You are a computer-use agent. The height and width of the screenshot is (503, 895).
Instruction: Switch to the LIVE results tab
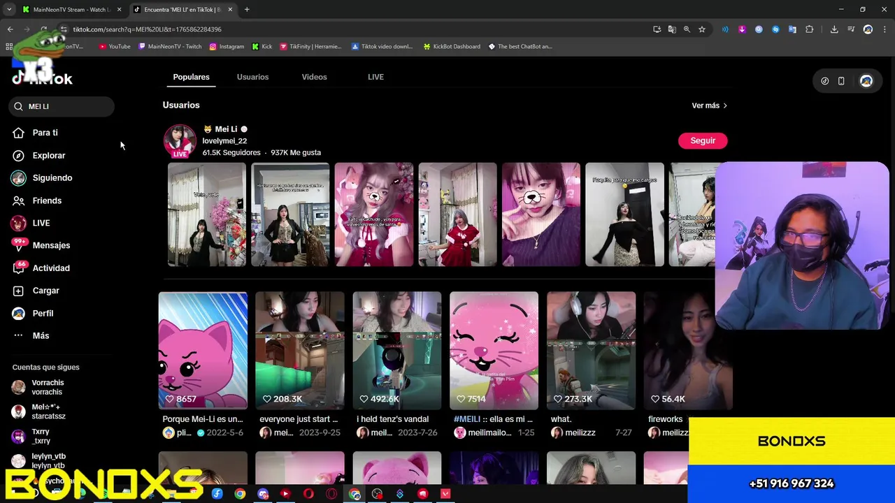pyautogui.click(x=375, y=77)
